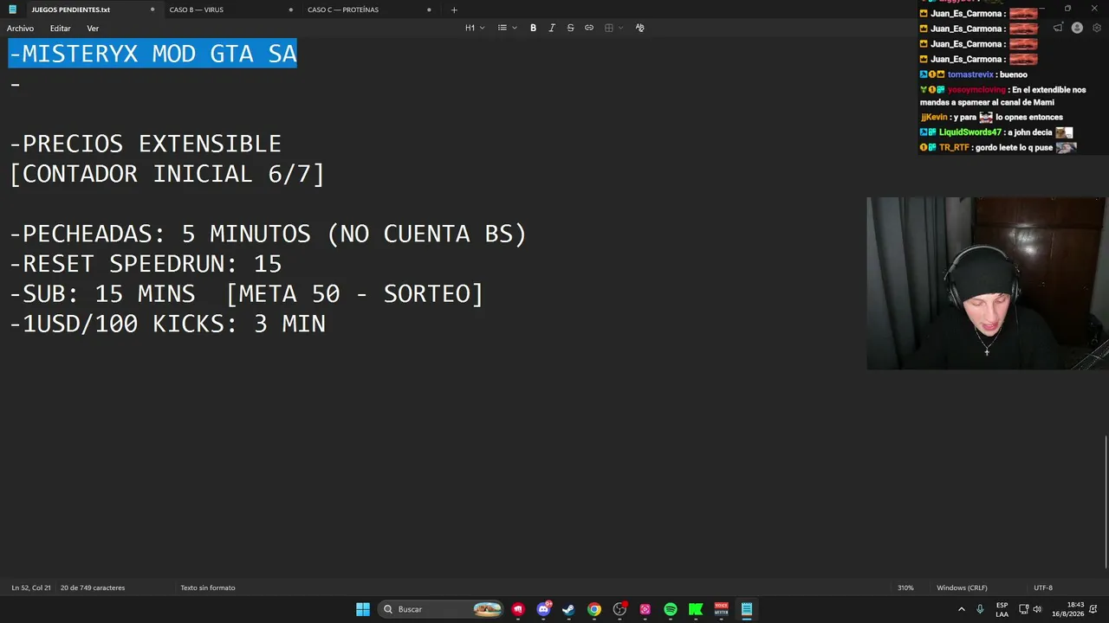1109x623 pixels.
Task: Click the '-RESET SPEEDRUN: 15' line
Action: click(x=146, y=264)
